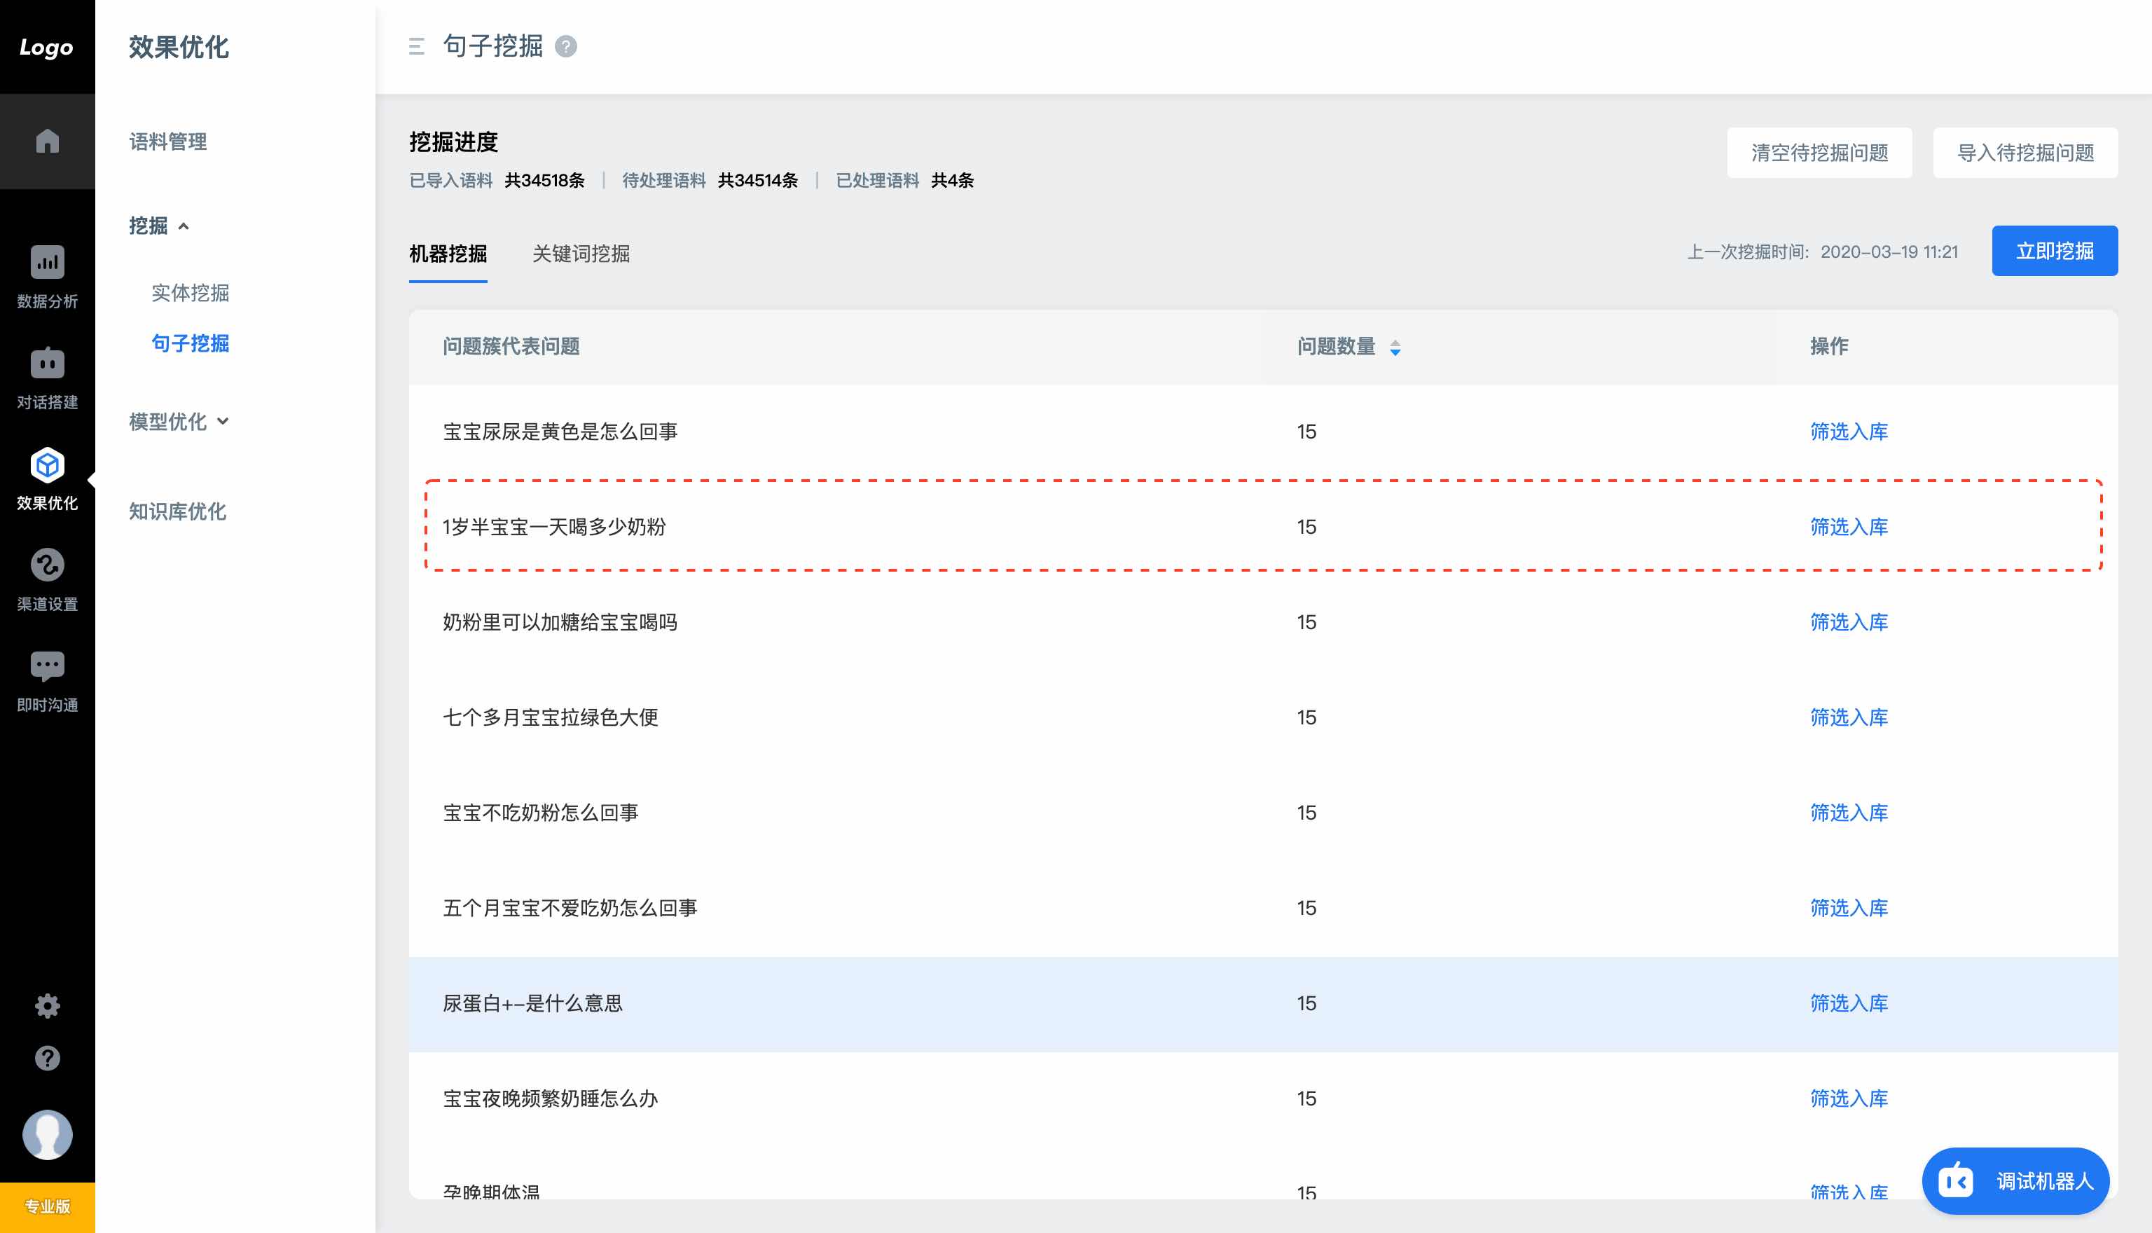2152x1233 pixels.
Task: Click 立即挖掘 button
Action: [x=2055, y=251]
